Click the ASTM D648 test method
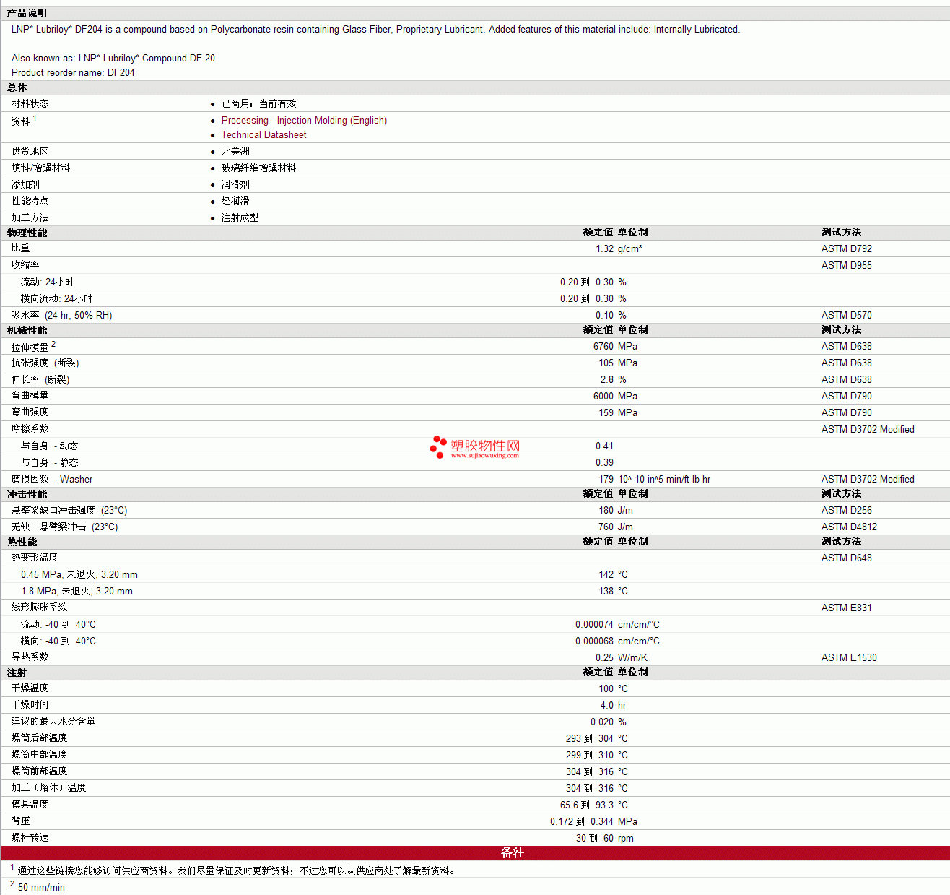The image size is (950, 895). point(847,558)
